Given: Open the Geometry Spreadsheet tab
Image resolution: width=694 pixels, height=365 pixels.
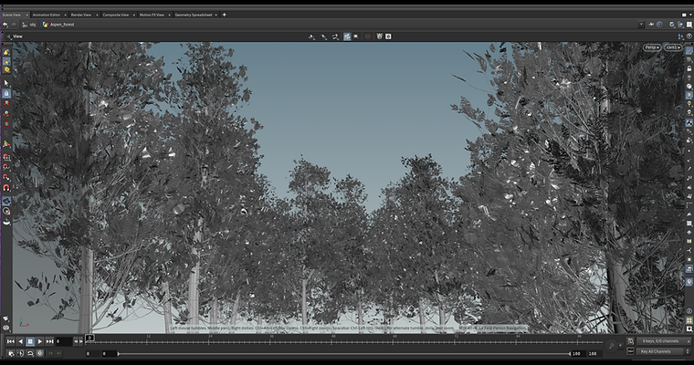Looking at the screenshot, I should [x=194, y=15].
